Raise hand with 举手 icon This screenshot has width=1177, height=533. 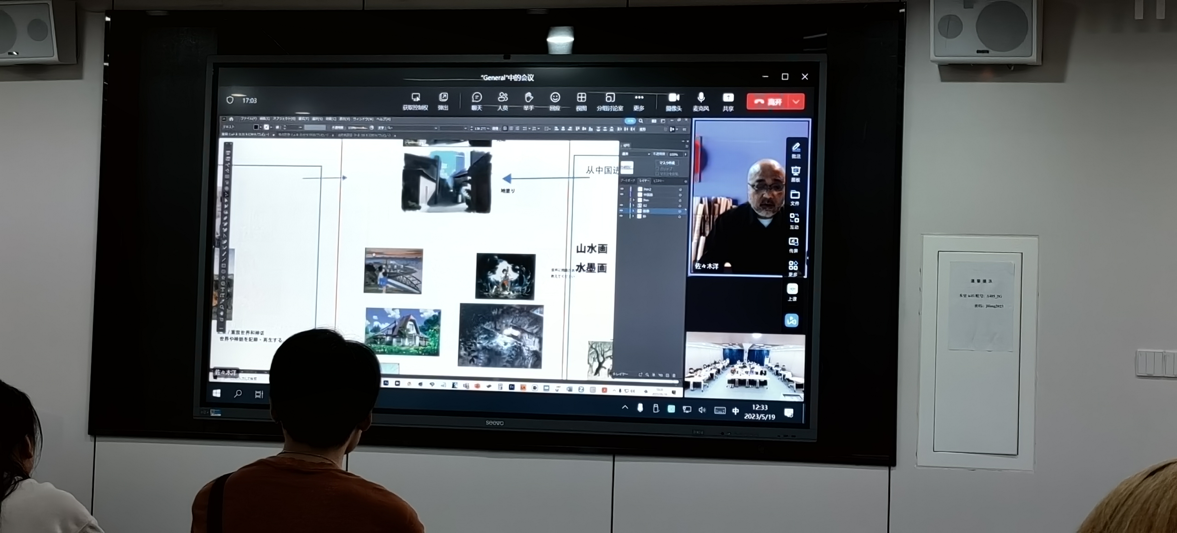point(529,98)
